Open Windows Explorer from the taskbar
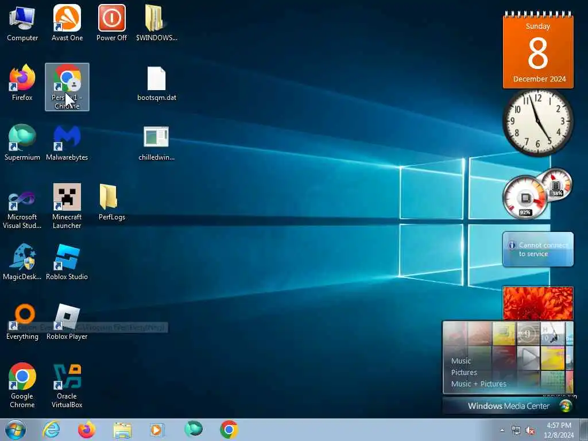588x441 pixels. [x=122, y=430]
